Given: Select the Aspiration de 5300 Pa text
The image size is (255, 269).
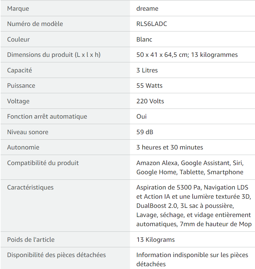Looking at the screenshot, I should coord(168,187).
